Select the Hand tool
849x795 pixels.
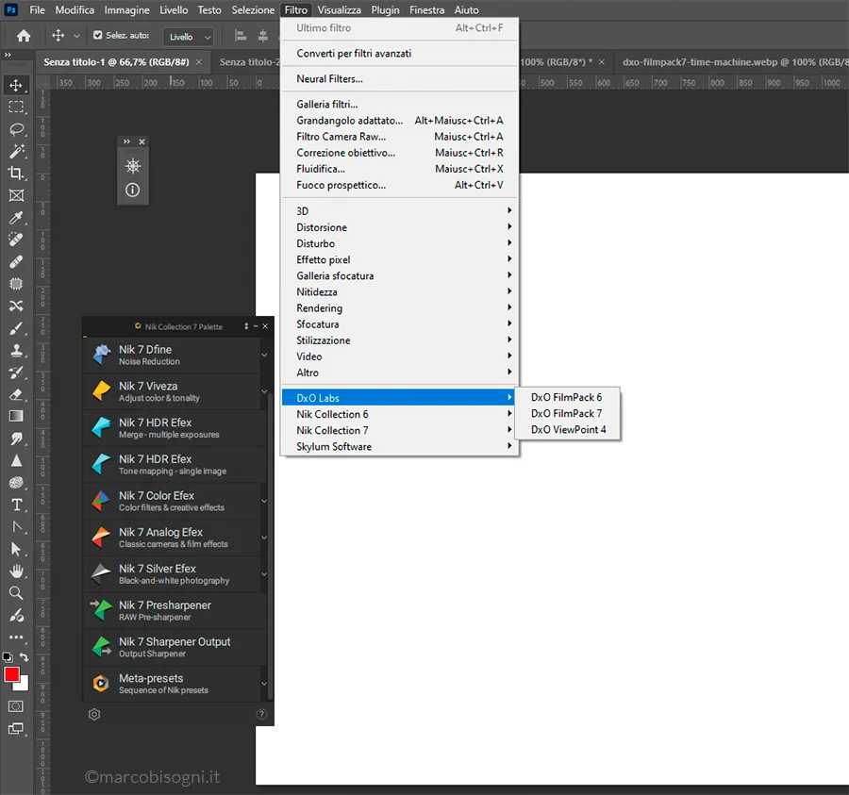[x=16, y=571]
